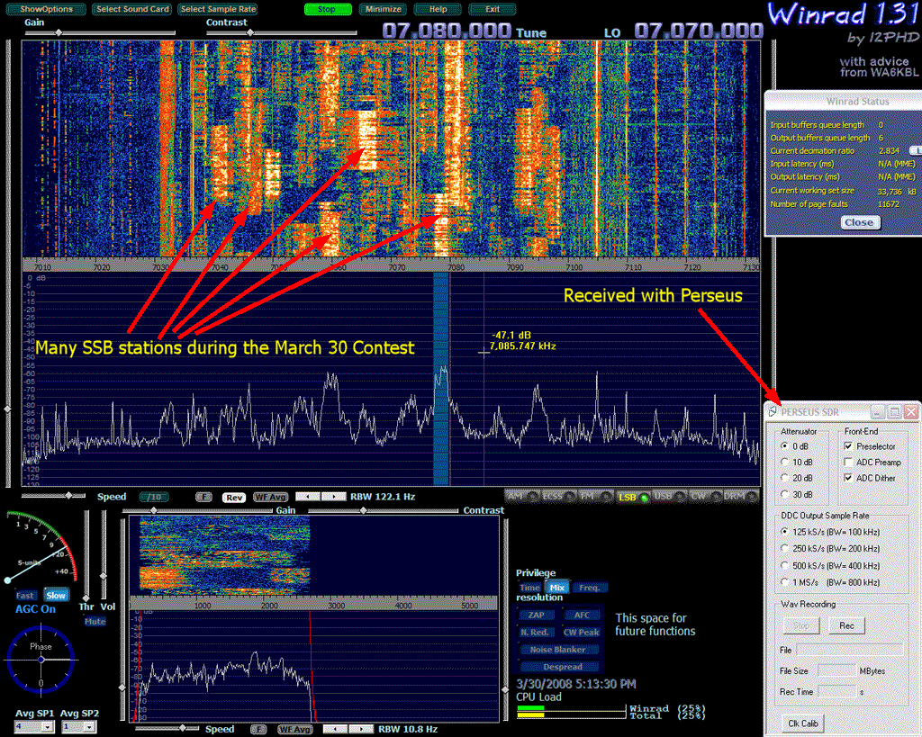Toggle the AFC function
The height and width of the screenshot is (737, 922).
[x=582, y=615]
